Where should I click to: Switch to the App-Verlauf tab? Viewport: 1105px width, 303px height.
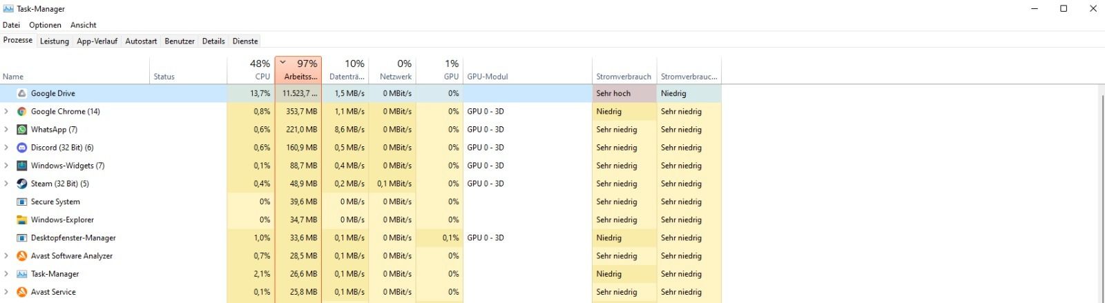pyautogui.click(x=97, y=41)
